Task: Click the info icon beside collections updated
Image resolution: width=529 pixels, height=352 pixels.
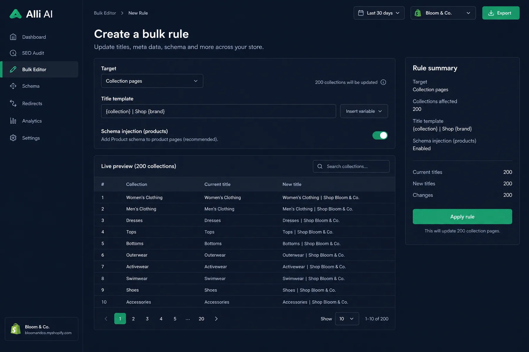Action: click(383, 82)
